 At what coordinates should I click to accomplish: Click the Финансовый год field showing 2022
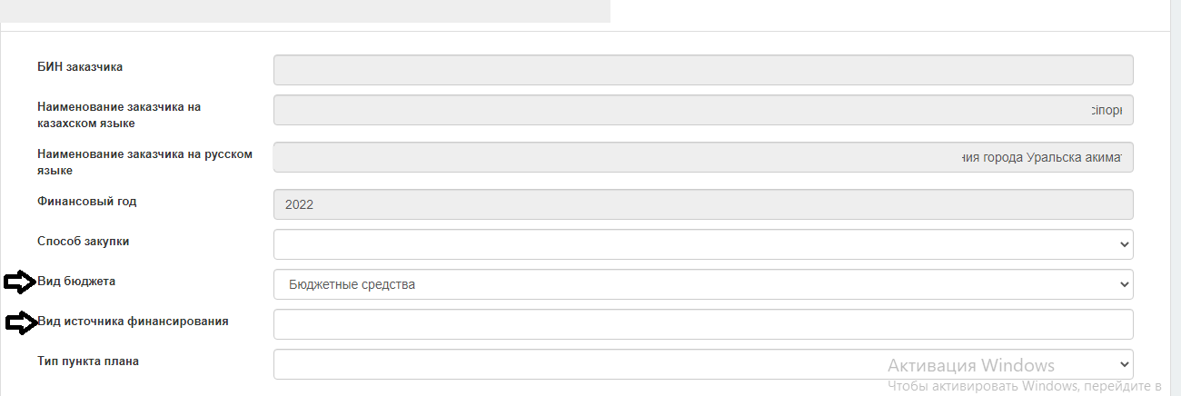[x=703, y=204]
